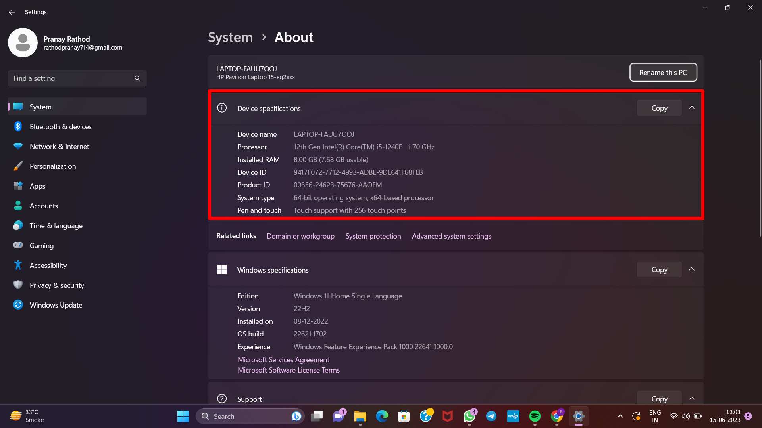Go back using the Settings back arrow
Screen dimensions: 762x428
[12, 12]
